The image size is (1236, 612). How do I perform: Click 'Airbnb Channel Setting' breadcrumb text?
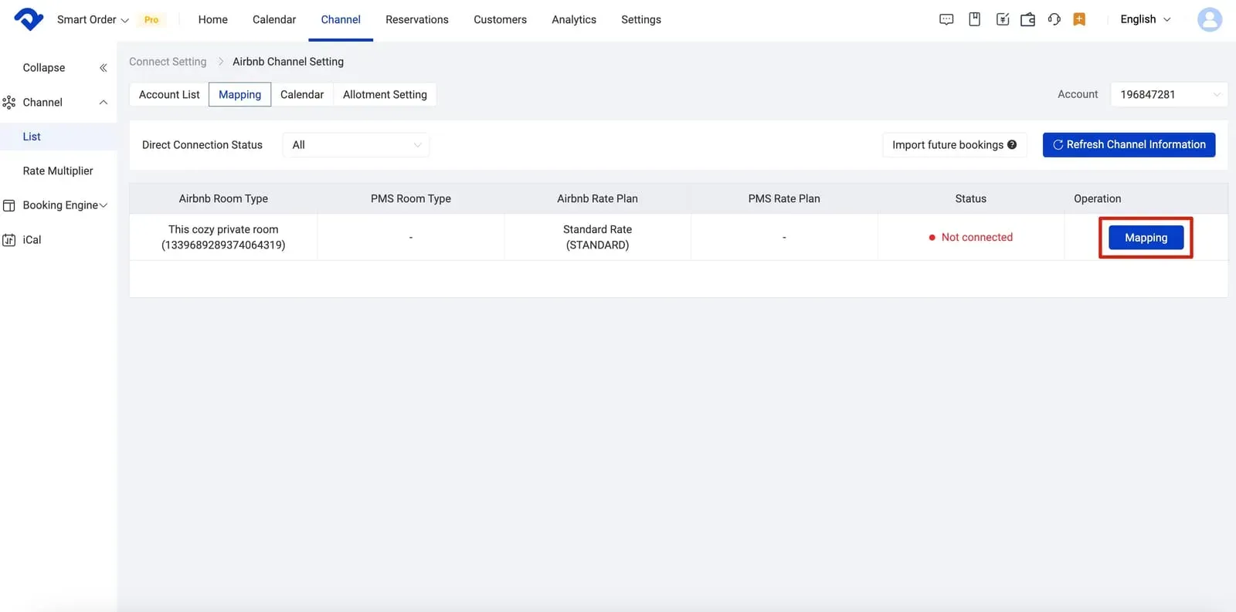click(x=288, y=62)
